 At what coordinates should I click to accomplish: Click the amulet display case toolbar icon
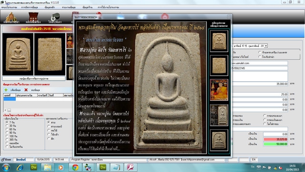click(33, 18)
